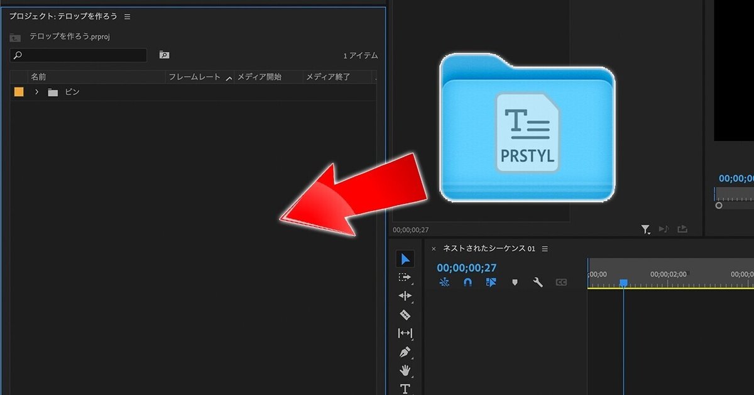Select the Pen tool
This screenshot has width=754, height=395.
click(405, 352)
